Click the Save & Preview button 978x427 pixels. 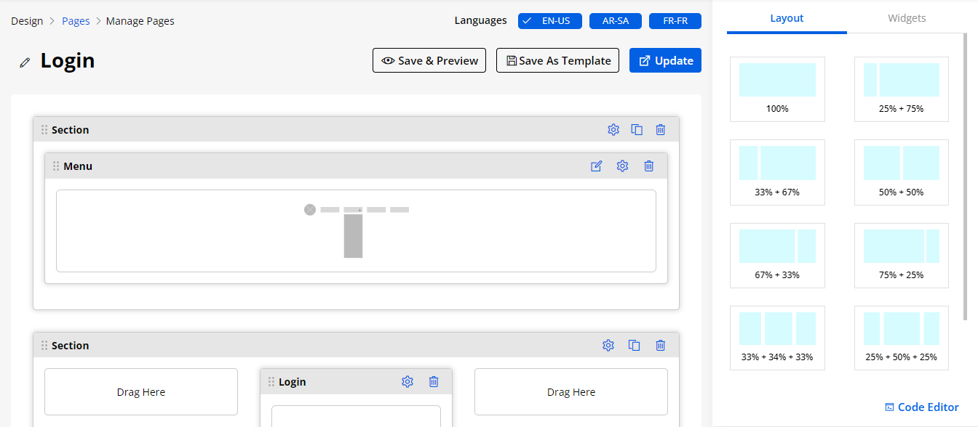pyautogui.click(x=429, y=60)
